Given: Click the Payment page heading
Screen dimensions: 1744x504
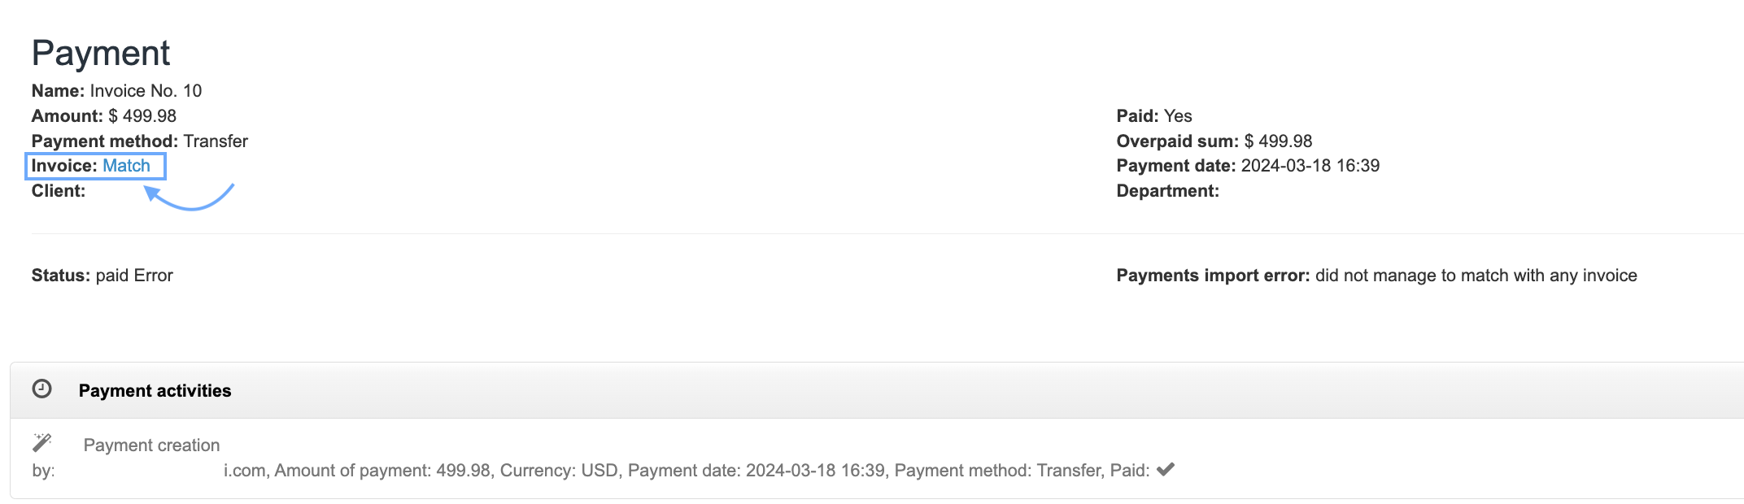Looking at the screenshot, I should click(x=101, y=54).
